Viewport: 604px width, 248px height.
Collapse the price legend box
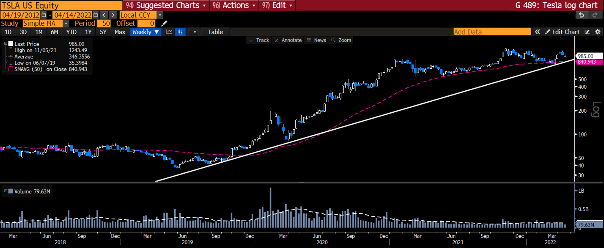(6, 44)
